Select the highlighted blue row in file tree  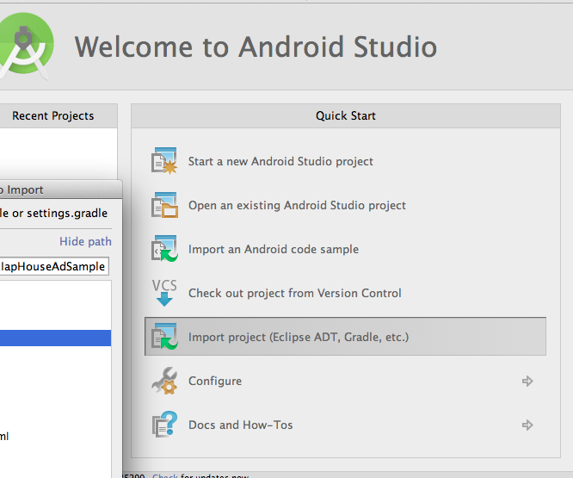[55, 338]
